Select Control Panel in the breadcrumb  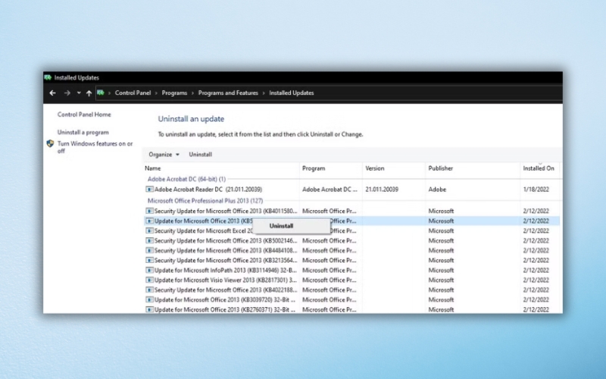click(x=133, y=92)
